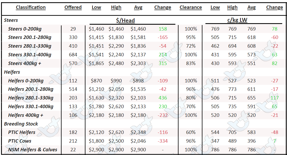287x155 pixels.
Task: Click the Classification column header
Action: [31, 7]
